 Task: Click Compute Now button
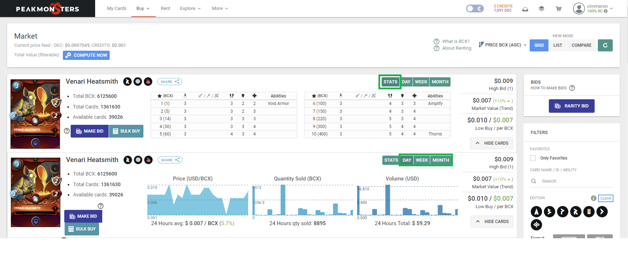click(86, 55)
